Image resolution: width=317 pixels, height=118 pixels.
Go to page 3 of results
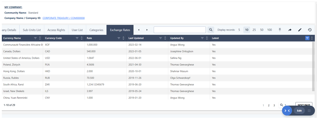274,105
